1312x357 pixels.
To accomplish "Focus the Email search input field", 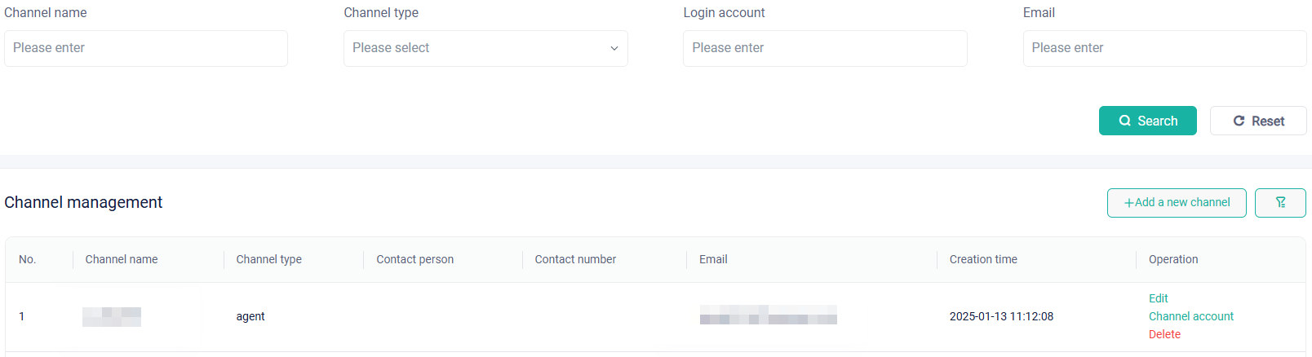I will click(1164, 48).
